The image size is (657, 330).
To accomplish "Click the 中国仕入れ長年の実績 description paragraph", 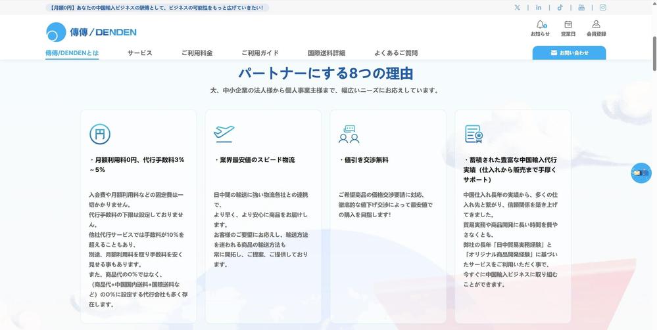I will coord(511,239).
